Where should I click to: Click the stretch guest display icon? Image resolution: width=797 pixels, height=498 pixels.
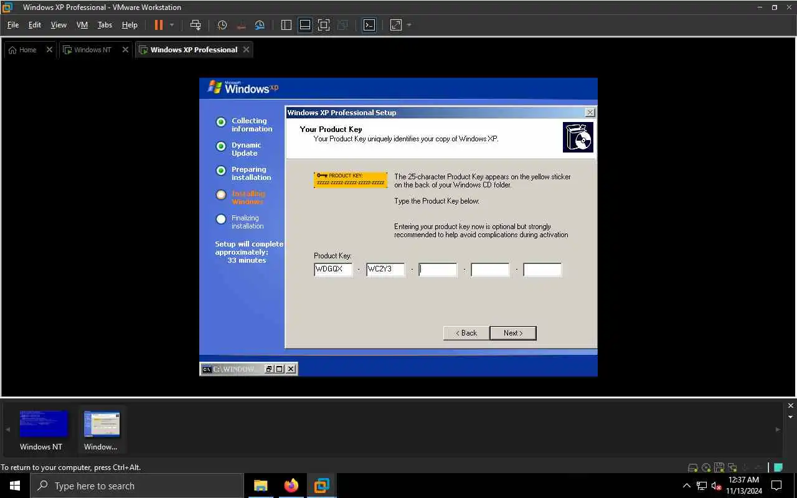tap(396, 25)
